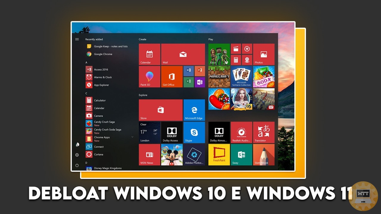
Task: Open the Word small tile
Action: 189,71
